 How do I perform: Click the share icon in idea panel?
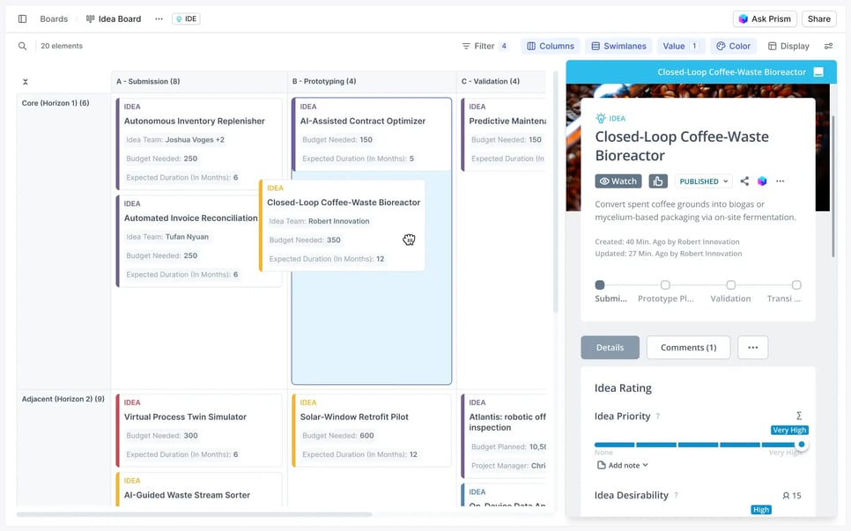point(744,181)
